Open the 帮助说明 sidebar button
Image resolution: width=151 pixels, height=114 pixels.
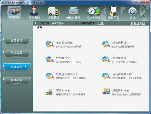point(17,80)
